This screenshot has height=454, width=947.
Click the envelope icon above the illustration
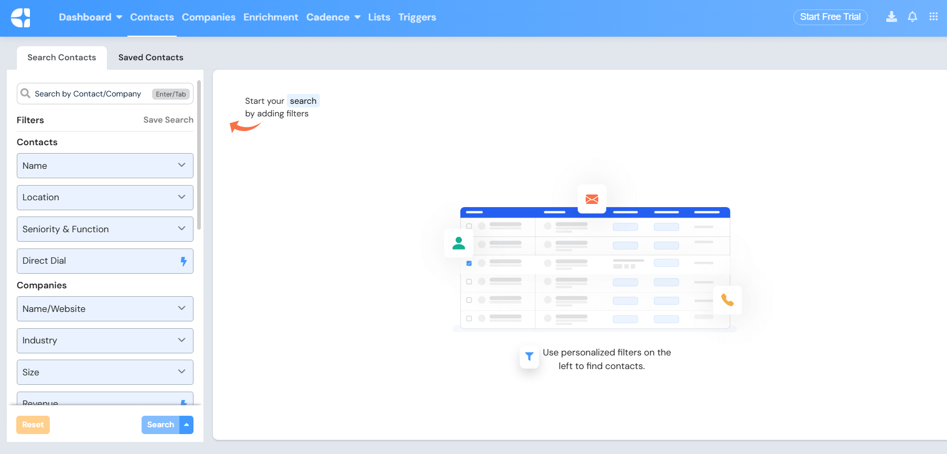[591, 199]
